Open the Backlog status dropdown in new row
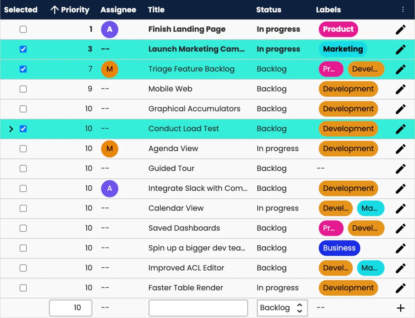This screenshot has height=318, width=415. (282, 308)
